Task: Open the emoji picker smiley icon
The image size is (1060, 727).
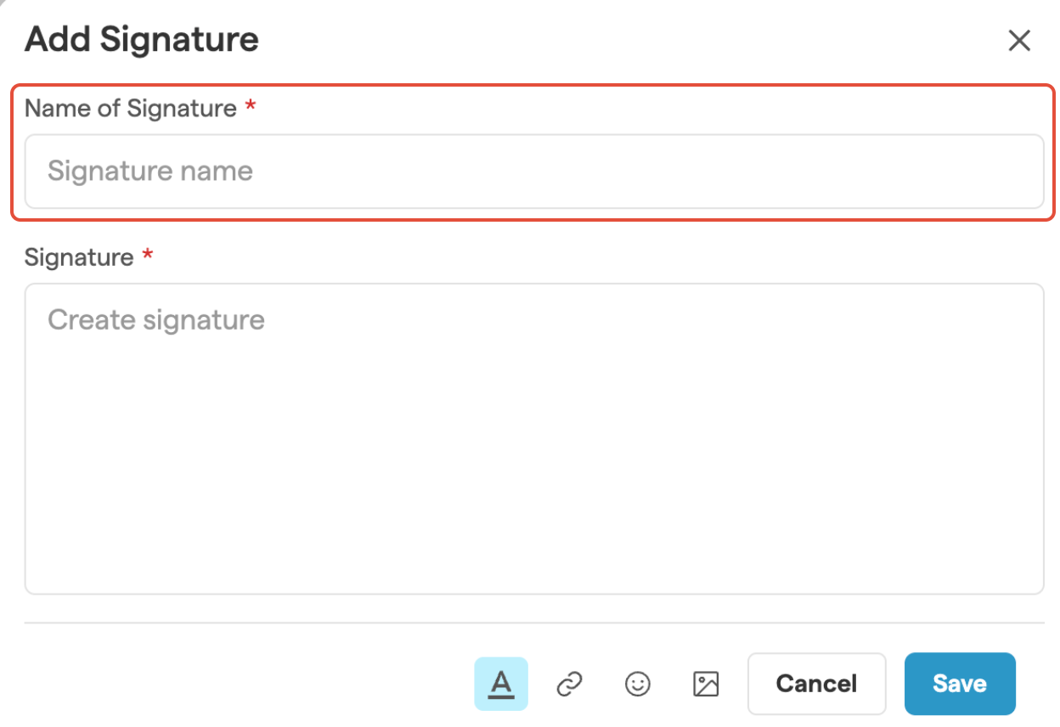Action: click(x=637, y=684)
